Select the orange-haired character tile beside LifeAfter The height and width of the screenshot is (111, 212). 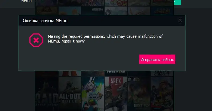[70, 11]
